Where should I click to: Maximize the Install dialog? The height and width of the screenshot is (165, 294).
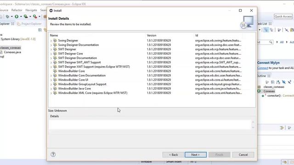click(x=240, y=11)
